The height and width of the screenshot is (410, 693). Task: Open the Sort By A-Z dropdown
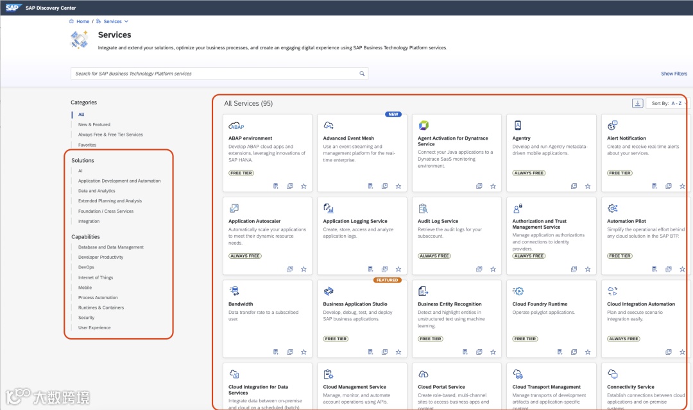click(667, 103)
